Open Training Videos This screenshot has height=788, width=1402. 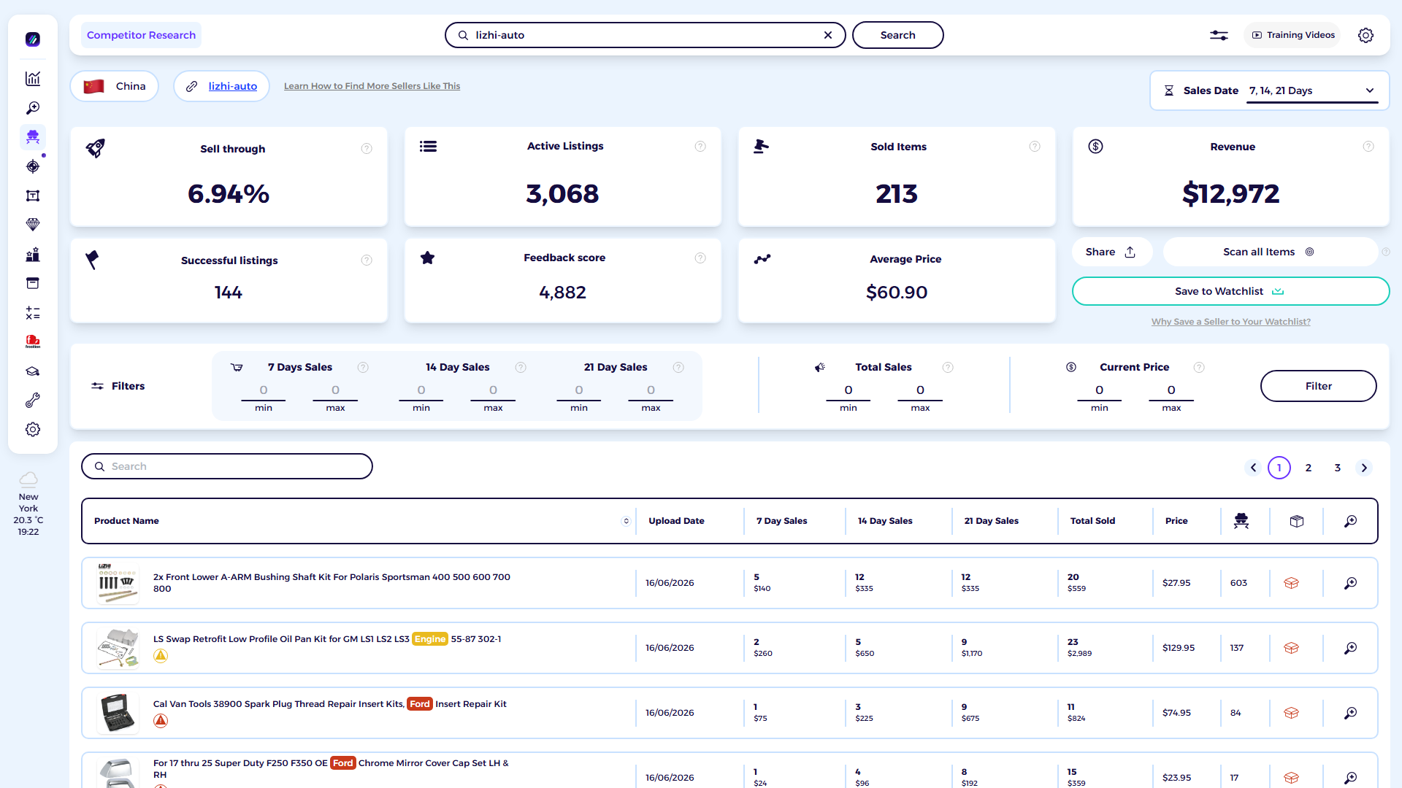tap(1292, 35)
